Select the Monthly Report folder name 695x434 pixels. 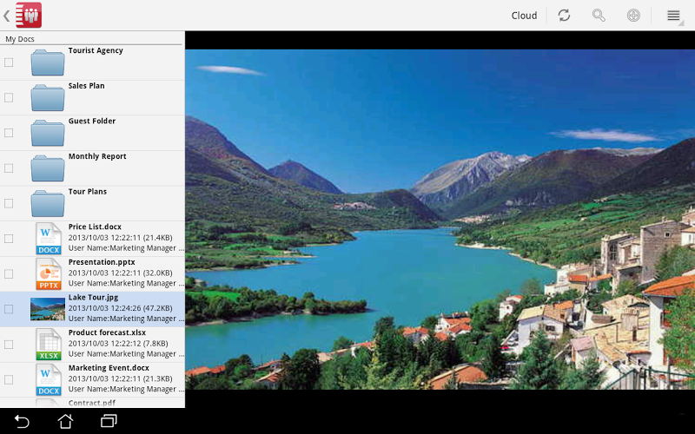tap(97, 156)
